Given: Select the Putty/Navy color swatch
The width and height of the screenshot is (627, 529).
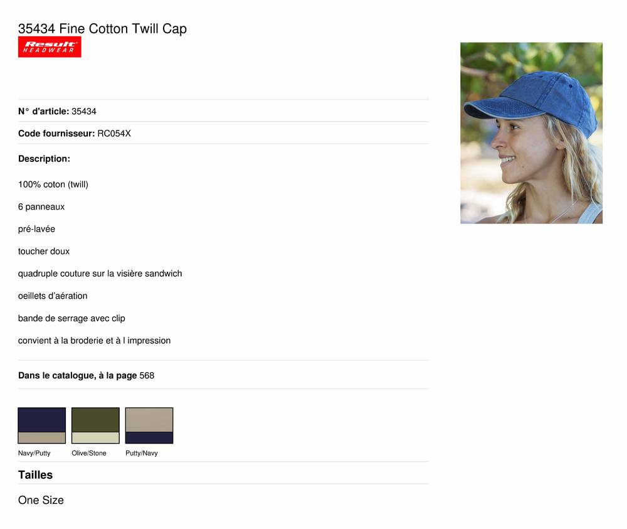Looking at the screenshot, I should 149,425.
